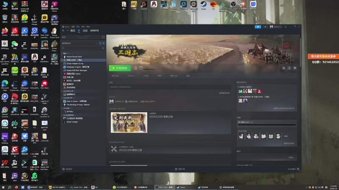Open game settings gear on game page

pyautogui.click(x=283, y=68)
